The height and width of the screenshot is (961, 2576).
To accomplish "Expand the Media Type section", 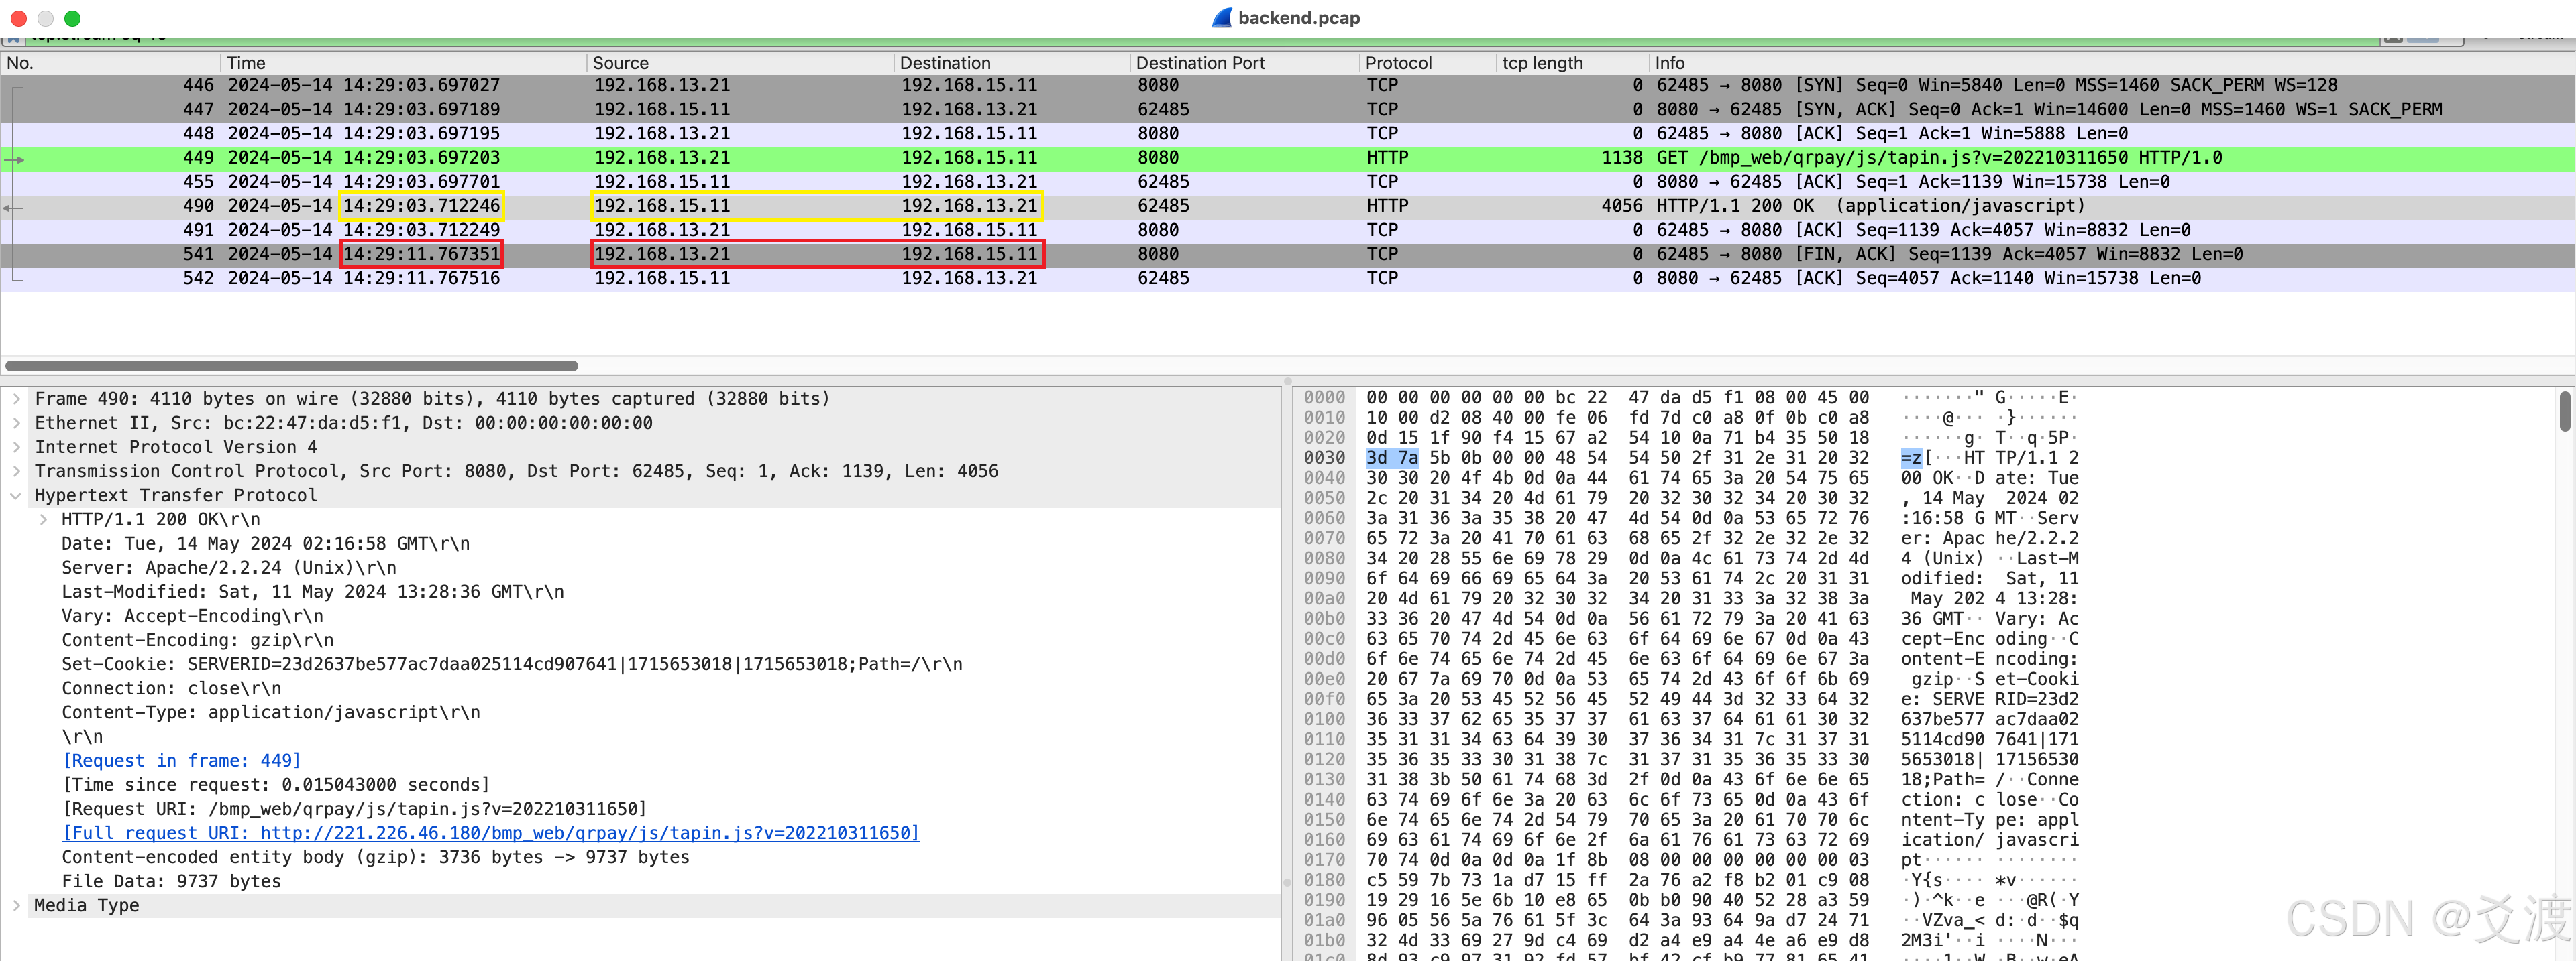I will 16,905.
